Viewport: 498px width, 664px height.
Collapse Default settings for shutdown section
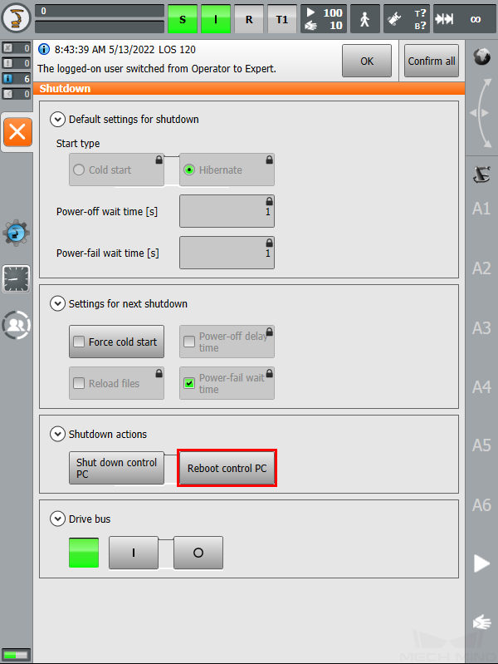(x=57, y=120)
